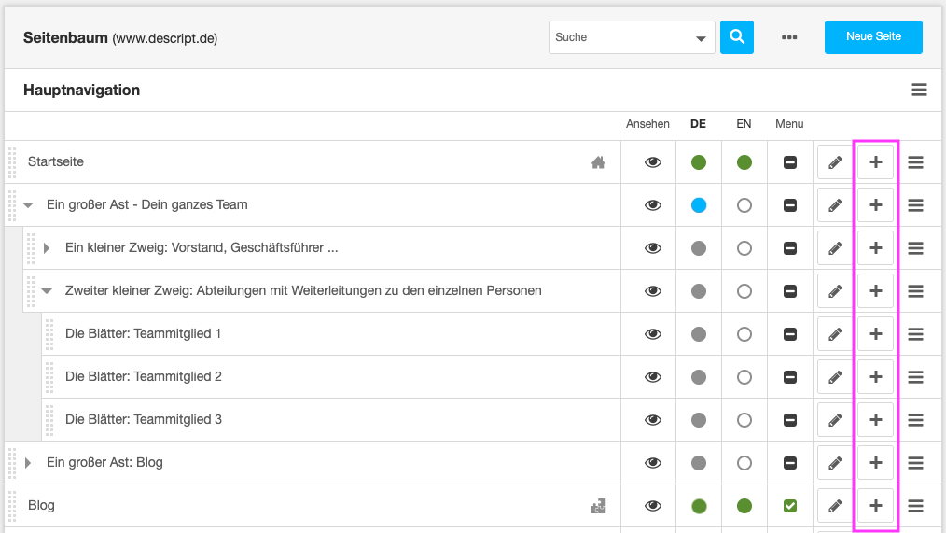Toggle Menu indicator for Teammitglied 3

[790, 419]
